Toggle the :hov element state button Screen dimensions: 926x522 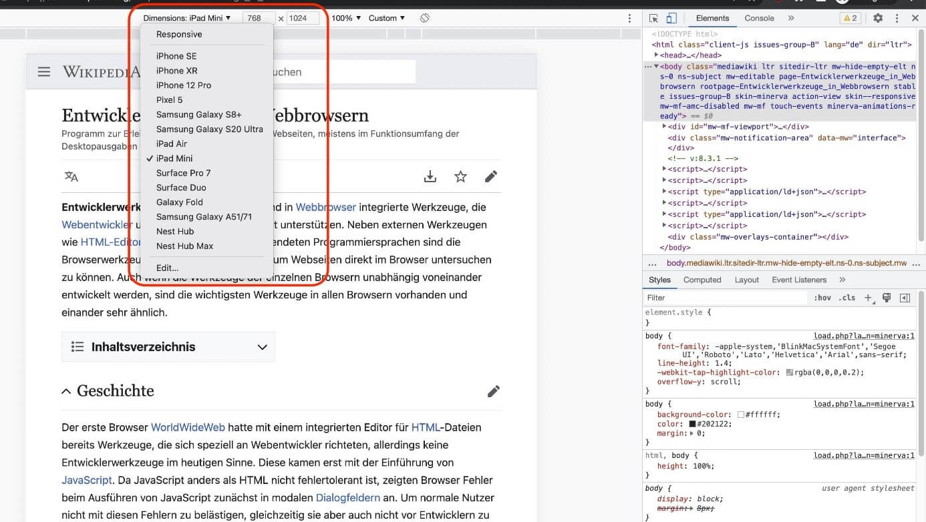click(x=822, y=298)
